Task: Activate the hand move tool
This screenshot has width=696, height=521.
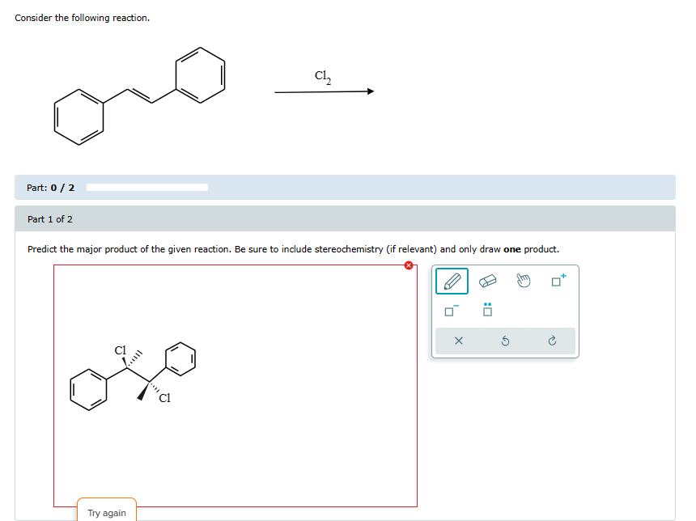Action: click(522, 281)
